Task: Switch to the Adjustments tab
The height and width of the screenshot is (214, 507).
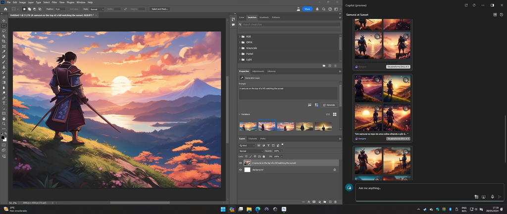Action: (257, 71)
